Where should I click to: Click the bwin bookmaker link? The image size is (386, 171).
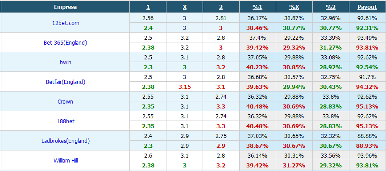65,63
